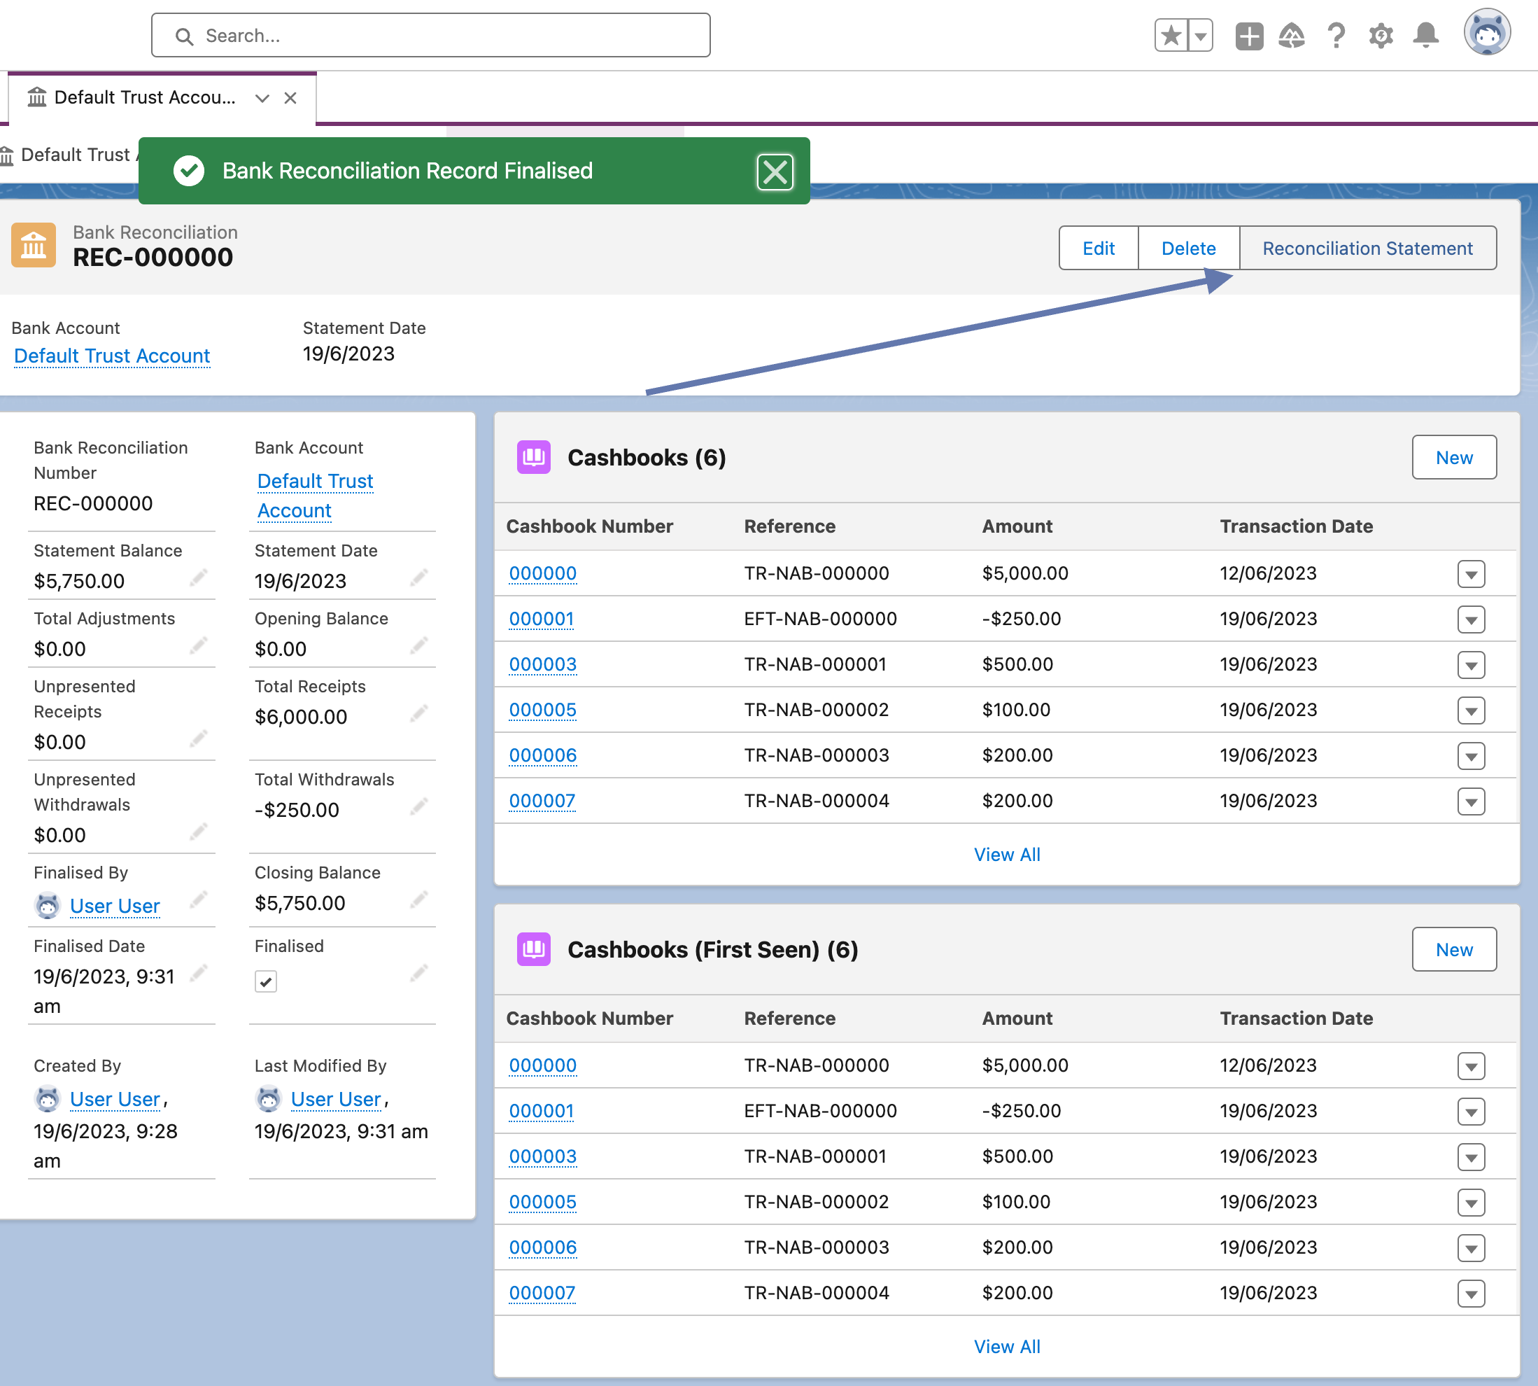This screenshot has height=1386, width=1538.
Task: Click the Cashbooks (First Seen) list icon
Action: pos(534,949)
